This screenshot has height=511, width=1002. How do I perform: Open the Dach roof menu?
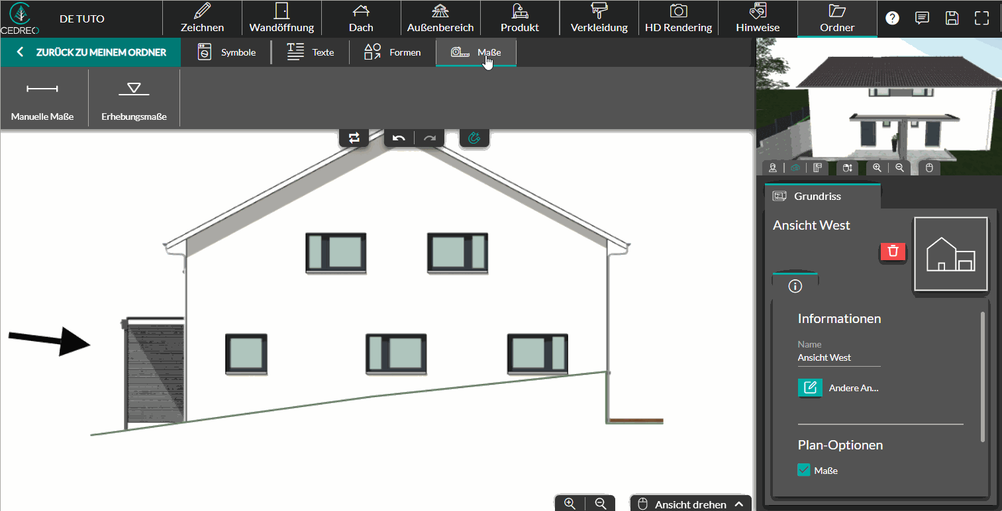(361, 19)
